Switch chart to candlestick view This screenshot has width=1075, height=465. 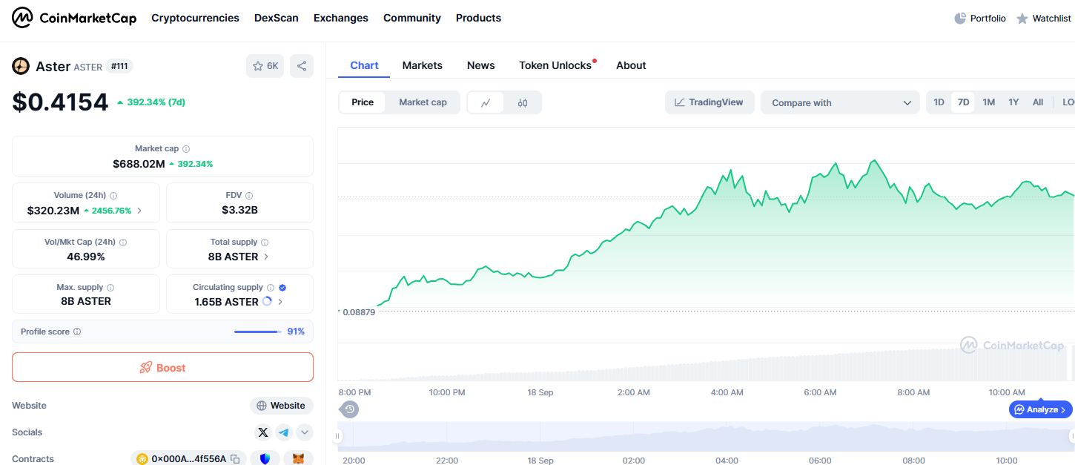(523, 102)
